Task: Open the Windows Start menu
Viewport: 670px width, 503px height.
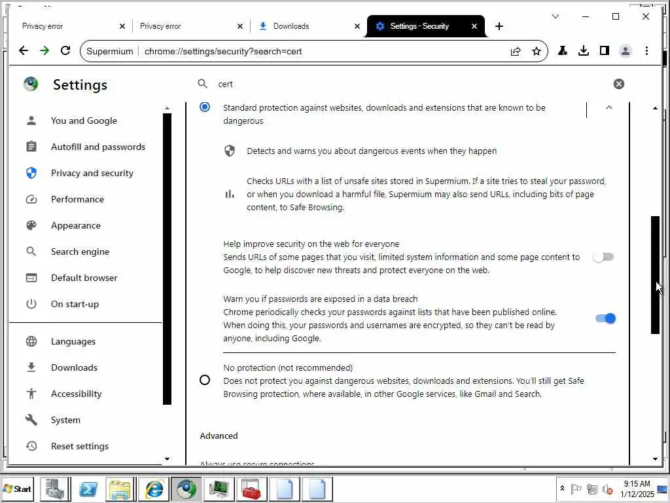Action: tap(18, 489)
